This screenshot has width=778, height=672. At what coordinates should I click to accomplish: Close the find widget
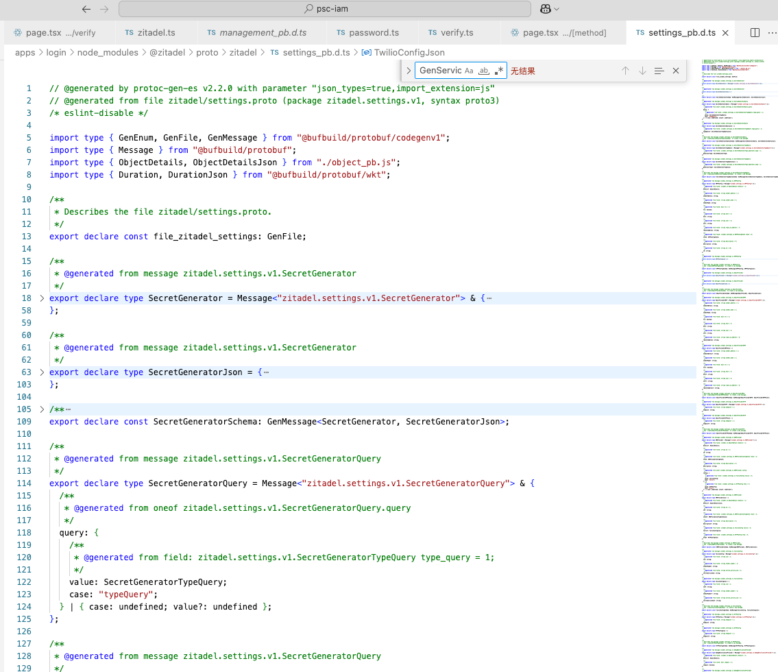coord(676,71)
